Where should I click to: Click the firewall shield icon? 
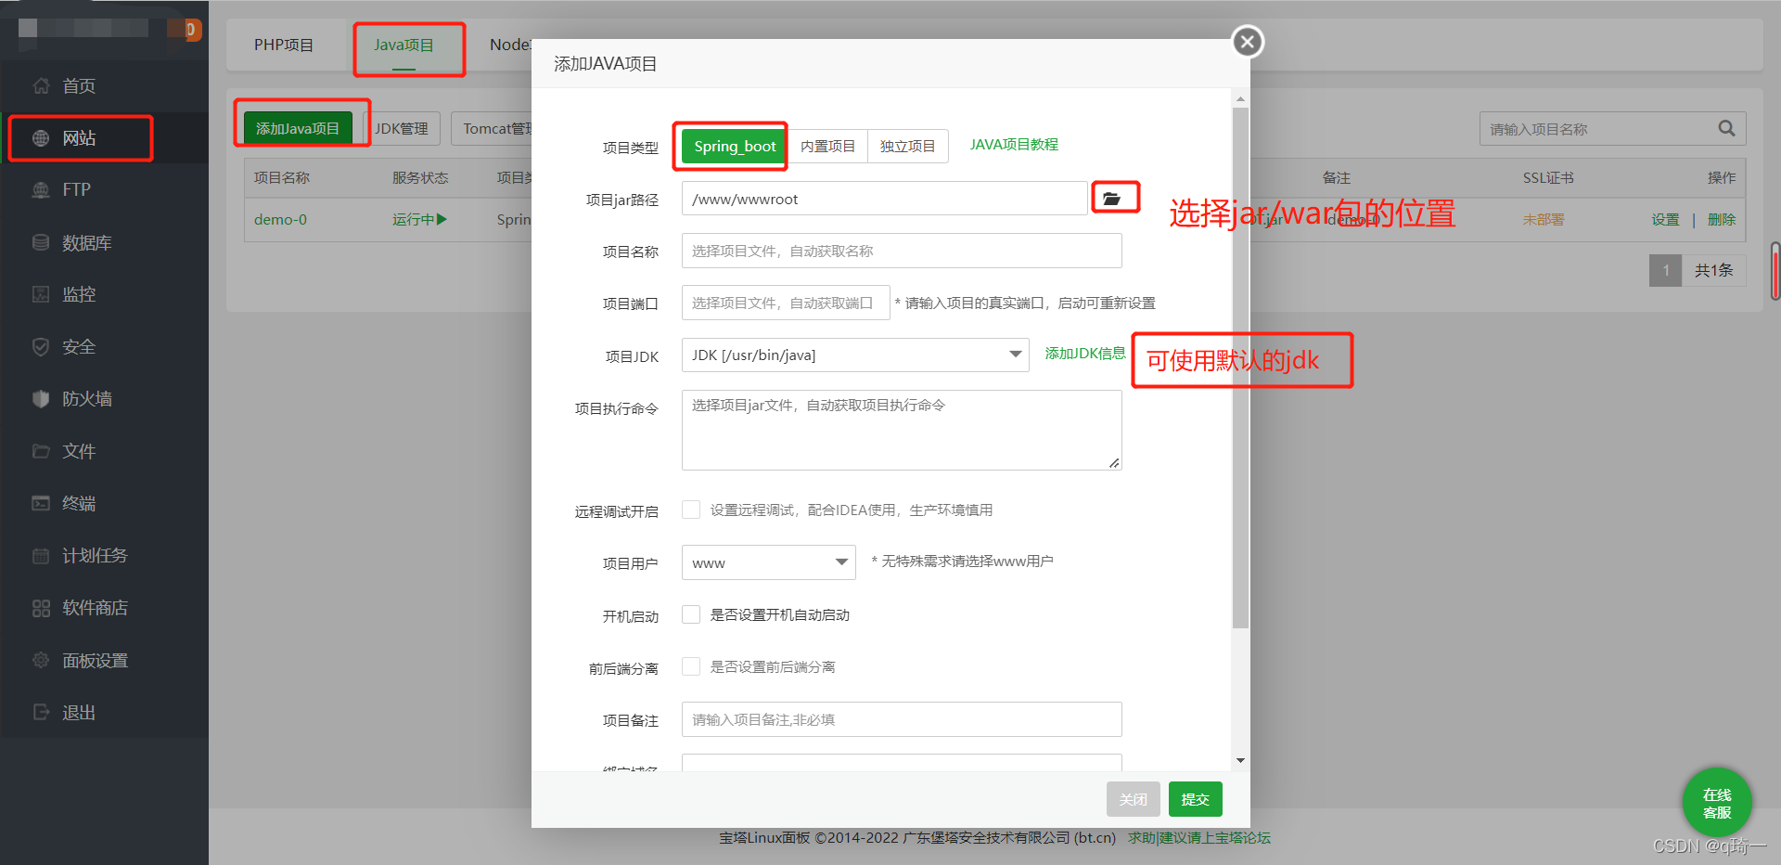point(41,399)
